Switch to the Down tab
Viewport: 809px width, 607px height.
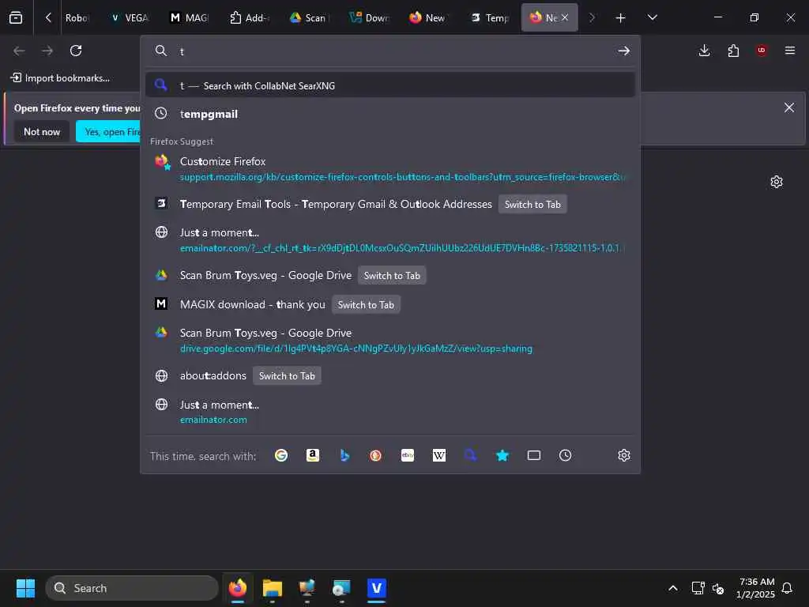point(368,17)
